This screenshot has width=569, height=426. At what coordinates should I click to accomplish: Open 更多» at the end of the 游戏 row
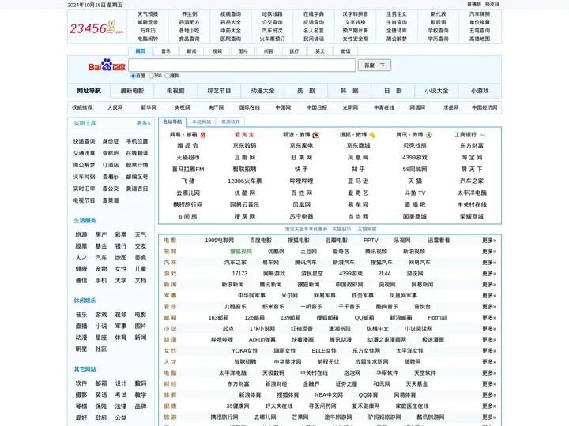coord(489,274)
